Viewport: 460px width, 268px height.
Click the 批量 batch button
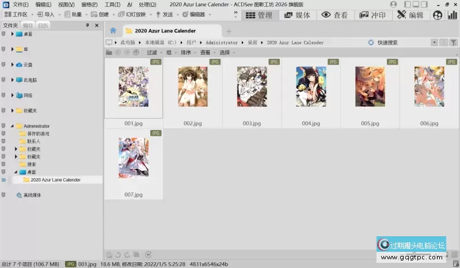73,14
